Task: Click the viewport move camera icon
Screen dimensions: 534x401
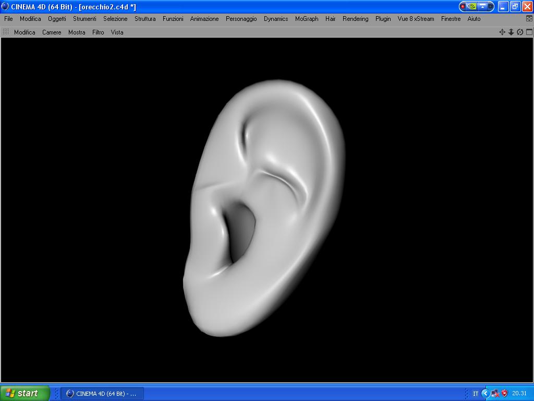Action: pyautogui.click(x=502, y=32)
